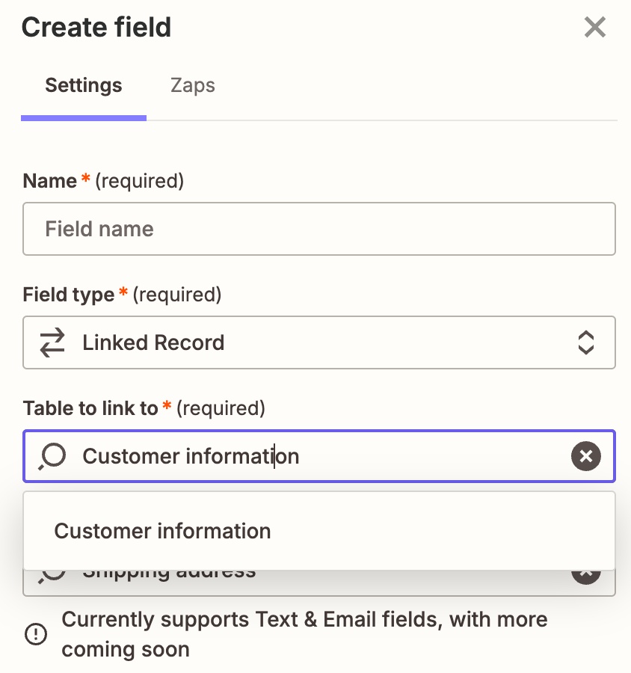Screen dimensions: 631x673
Task: Click the Create field heading
Action: (x=96, y=27)
